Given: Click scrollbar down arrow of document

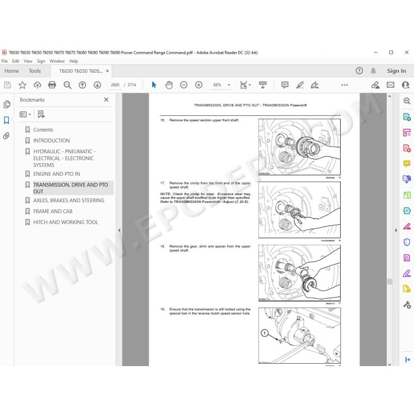Looking at the screenshot, I should pyautogui.click(x=389, y=364).
